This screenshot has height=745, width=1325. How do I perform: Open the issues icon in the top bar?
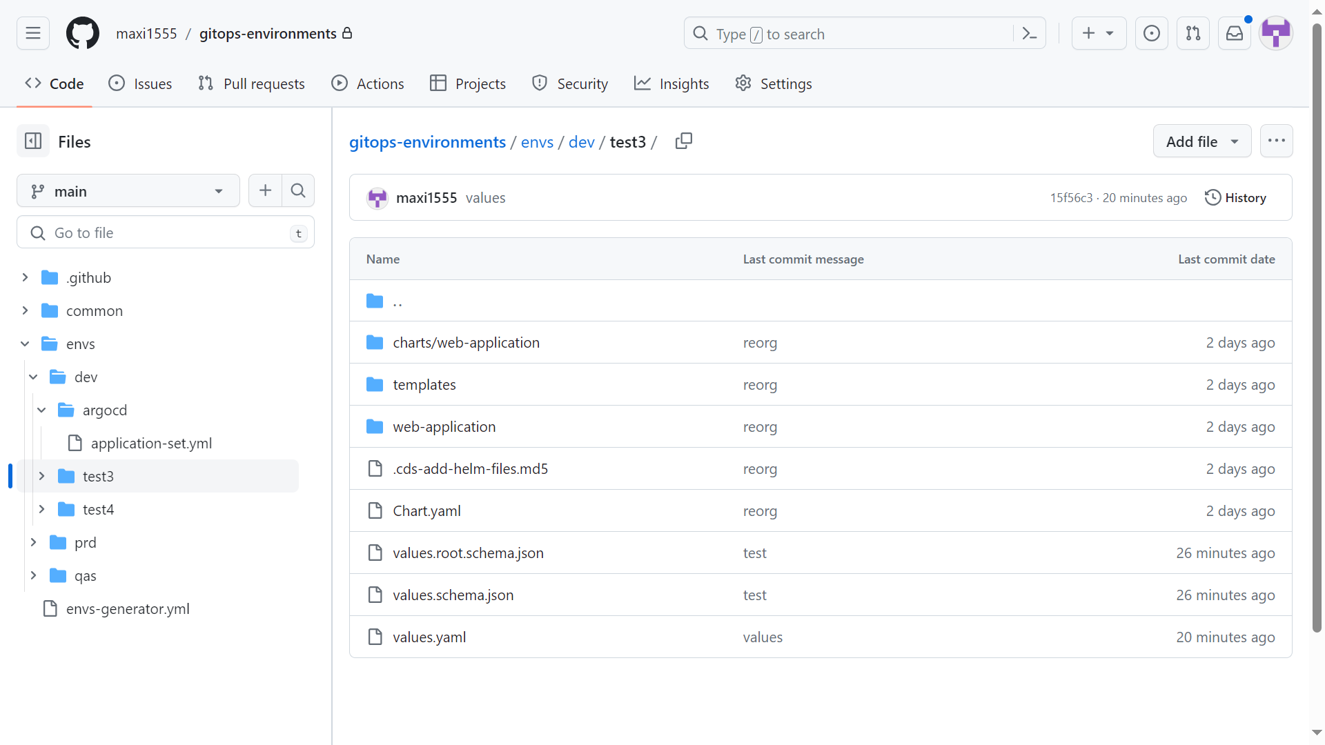coord(1152,33)
